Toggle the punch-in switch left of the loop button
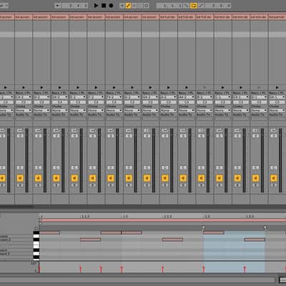This screenshot has height=286, width=286. coord(186,6)
